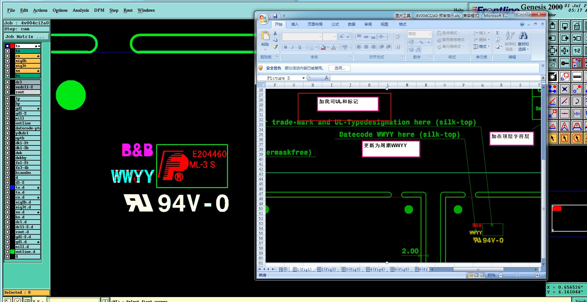The height and width of the screenshot is (302, 587).
Task: Open the Rout menu in Genesis
Action: coord(128,10)
